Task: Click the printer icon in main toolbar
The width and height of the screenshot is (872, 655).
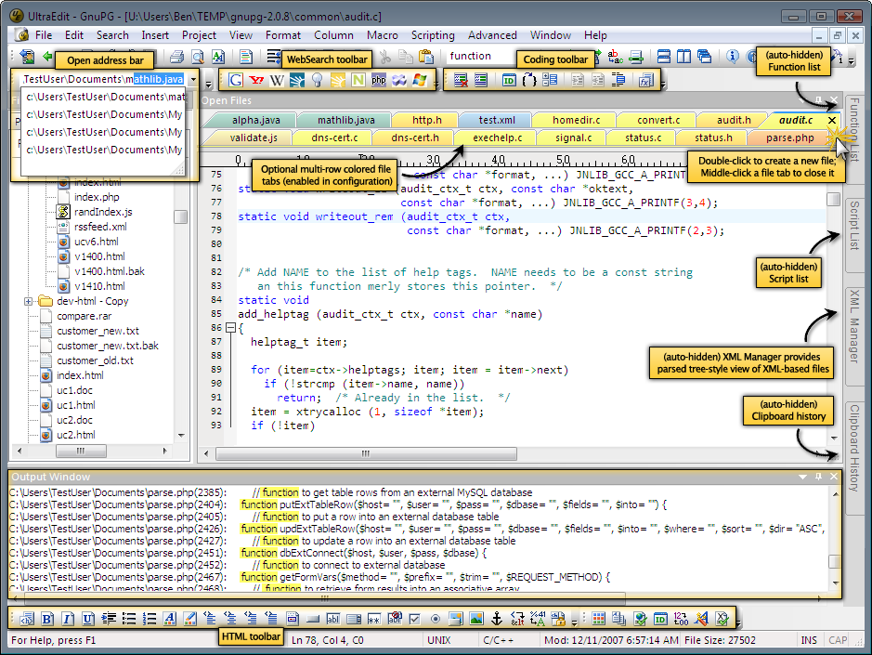Action: [177, 56]
